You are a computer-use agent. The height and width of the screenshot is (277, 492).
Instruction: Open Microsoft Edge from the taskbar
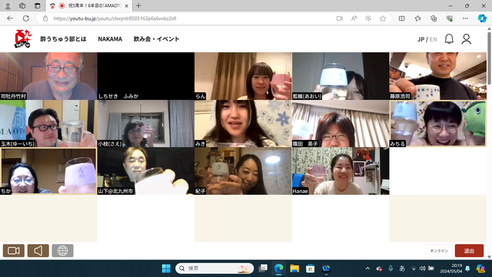[x=278, y=269]
